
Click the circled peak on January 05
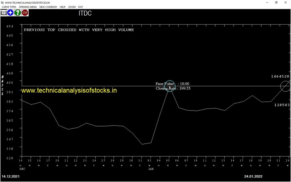point(170,86)
